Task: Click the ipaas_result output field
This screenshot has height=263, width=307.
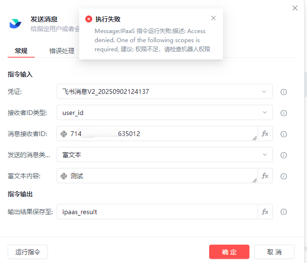Action: click(x=157, y=212)
